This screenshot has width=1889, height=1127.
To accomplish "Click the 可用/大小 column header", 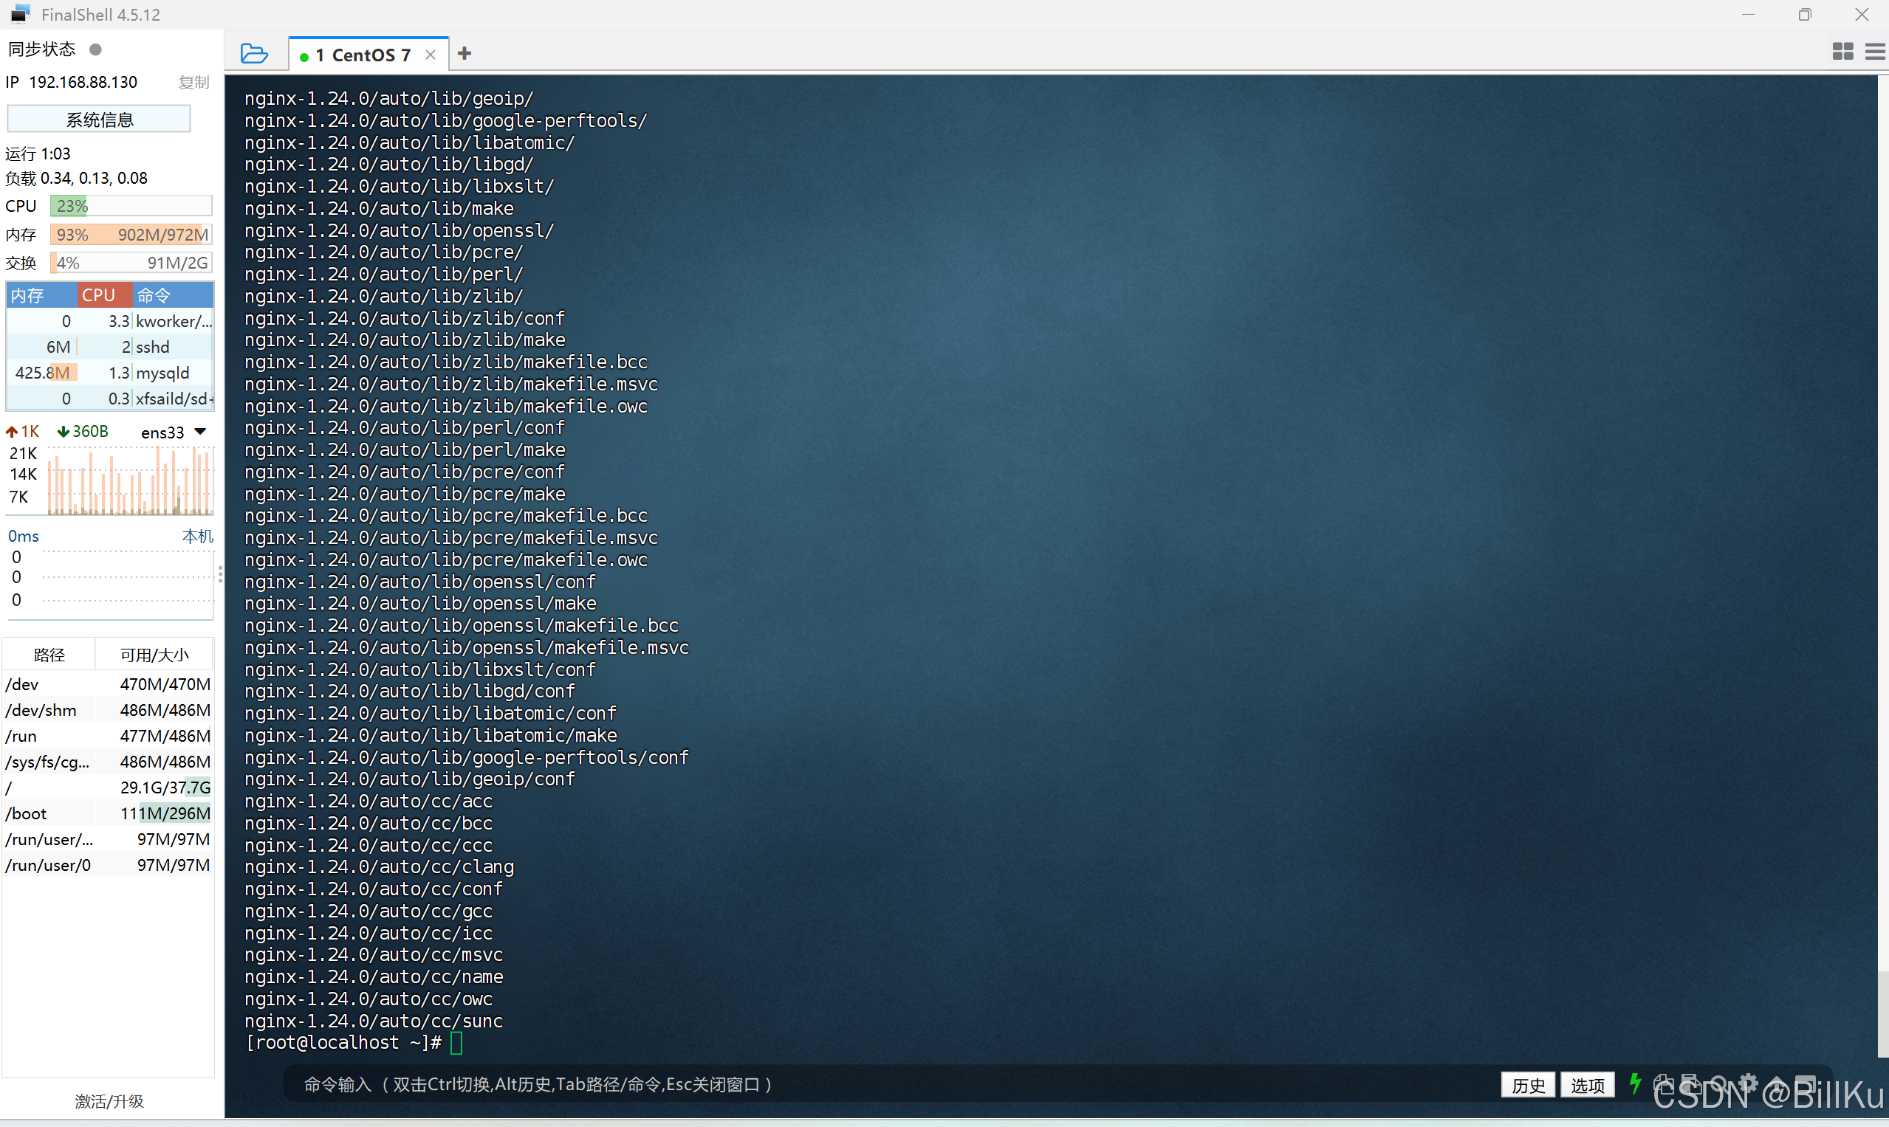I will pos(154,655).
